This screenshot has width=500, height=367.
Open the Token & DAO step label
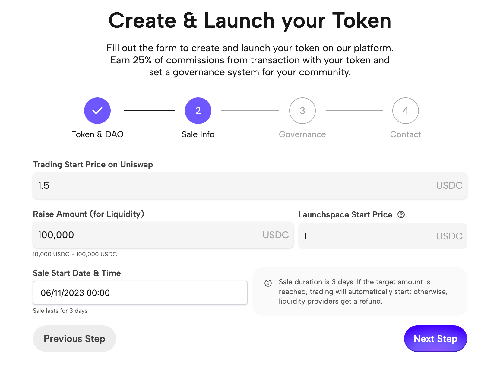pos(97,134)
